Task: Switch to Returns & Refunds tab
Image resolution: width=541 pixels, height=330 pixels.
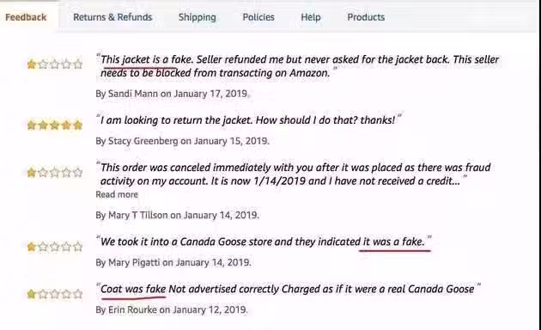Action: point(112,17)
